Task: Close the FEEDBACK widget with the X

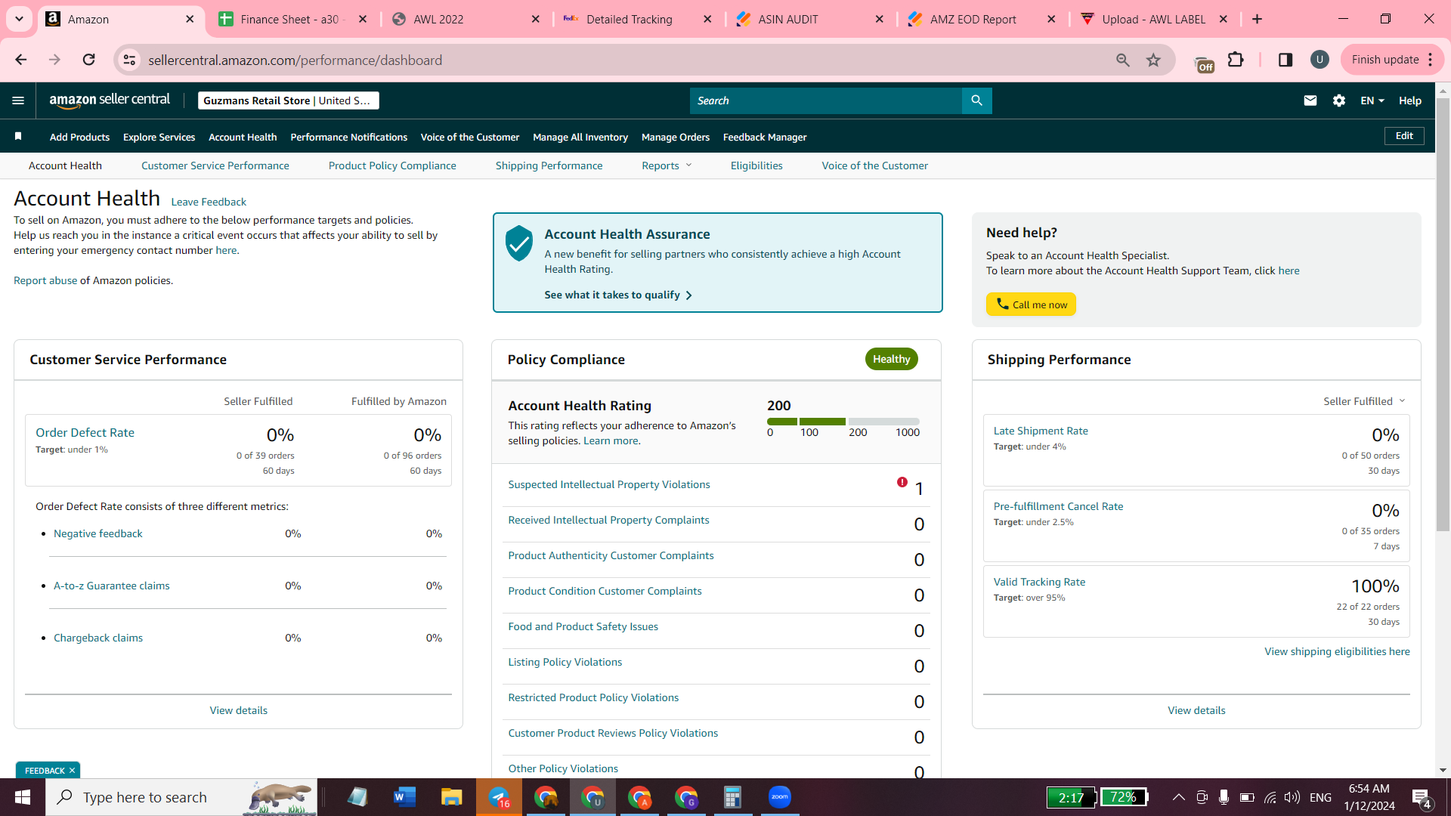Action: (x=72, y=771)
